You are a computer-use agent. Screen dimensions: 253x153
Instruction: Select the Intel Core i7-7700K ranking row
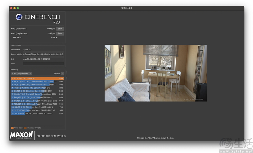[37, 88]
